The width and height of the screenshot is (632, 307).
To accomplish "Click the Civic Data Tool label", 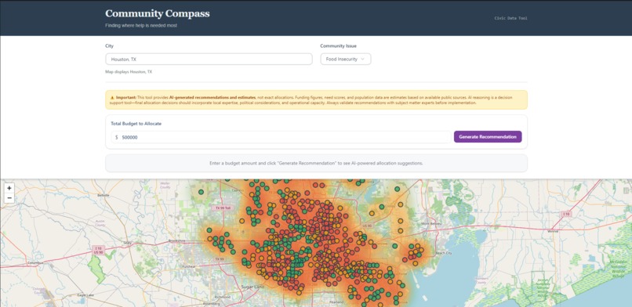I will 510,18.
